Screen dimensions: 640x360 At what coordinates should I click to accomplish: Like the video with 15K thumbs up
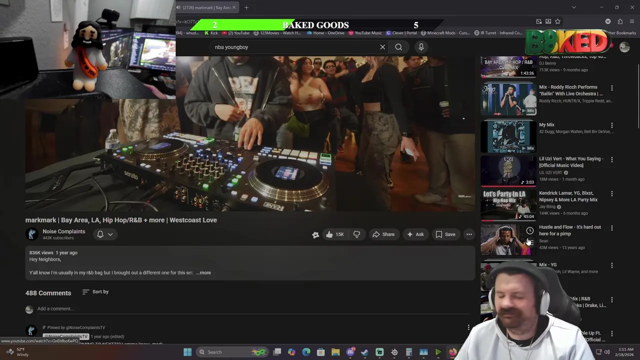point(334,234)
